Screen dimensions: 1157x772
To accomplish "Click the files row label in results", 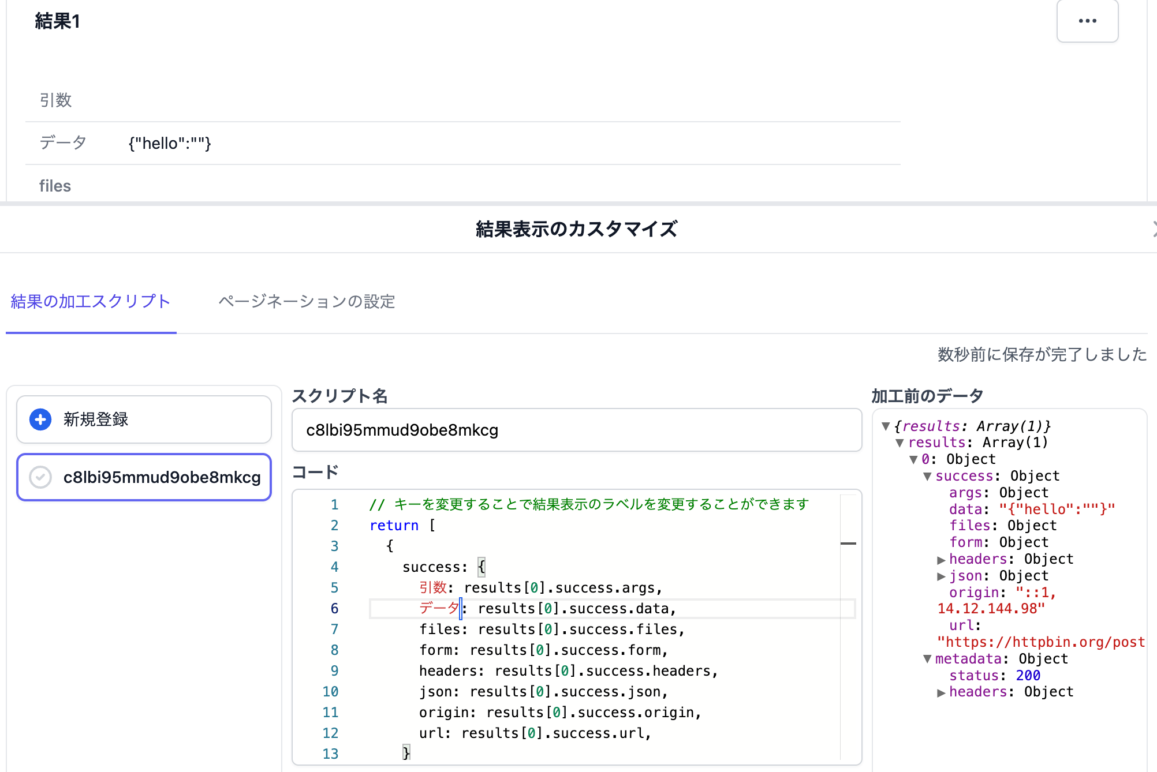I will pyautogui.click(x=55, y=186).
